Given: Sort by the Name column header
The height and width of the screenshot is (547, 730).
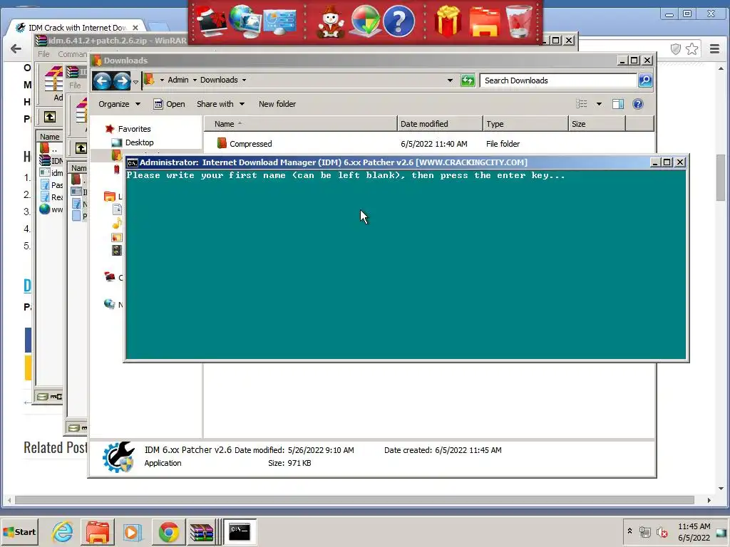Looking at the screenshot, I should (x=300, y=124).
